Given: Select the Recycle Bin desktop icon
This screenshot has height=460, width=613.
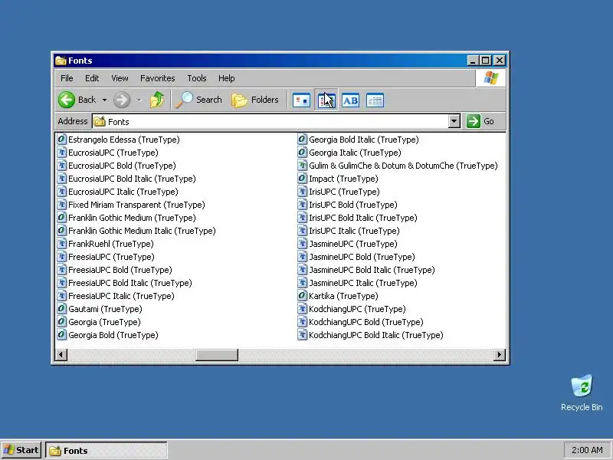Looking at the screenshot, I should [582, 393].
